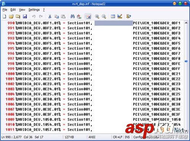The image size is (190, 141).
Task: Click Section001 on line 998
Action: [79, 63]
